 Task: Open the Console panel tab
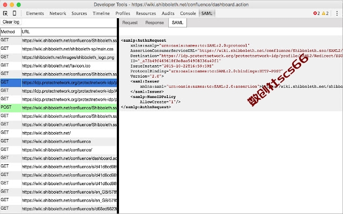188,13
